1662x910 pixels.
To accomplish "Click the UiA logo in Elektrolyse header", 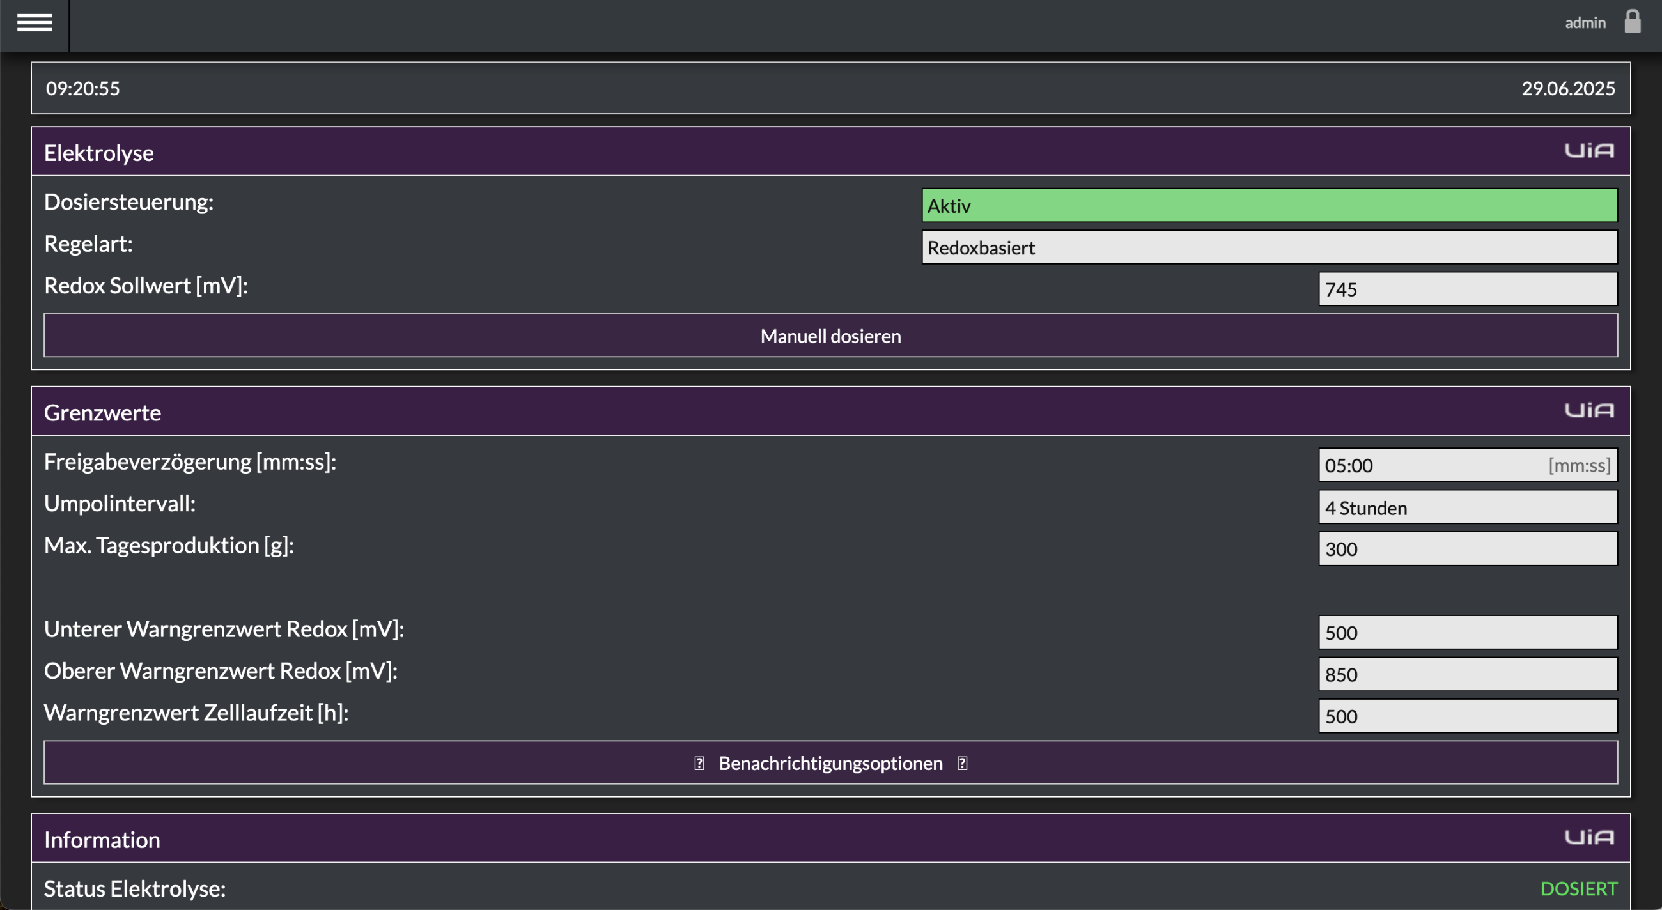I will click(1589, 151).
